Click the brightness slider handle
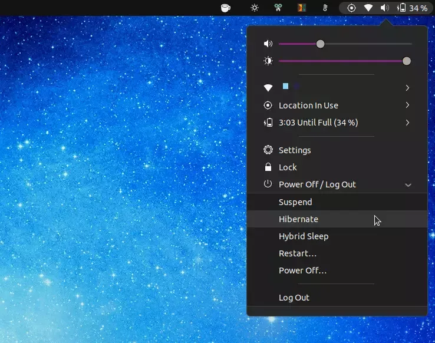The image size is (435, 343). tap(407, 61)
